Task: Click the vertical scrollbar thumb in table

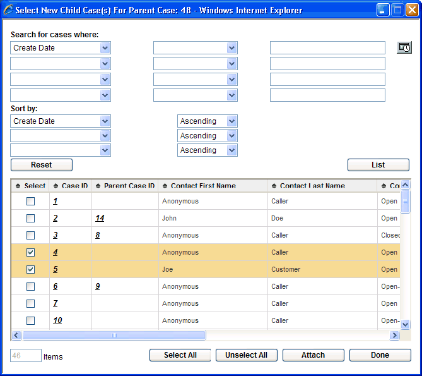Action: click(406, 202)
